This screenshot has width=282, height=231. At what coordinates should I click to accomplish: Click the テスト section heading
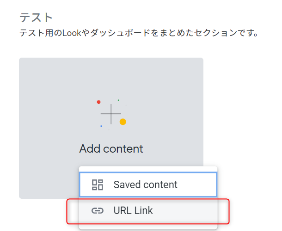coord(36,18)
